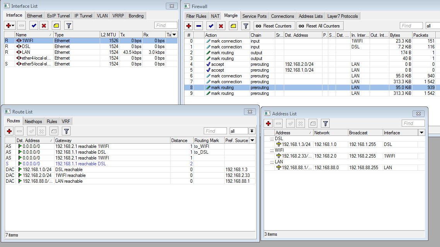Enable the selected interface with check icon

click(x=34, y=26)
